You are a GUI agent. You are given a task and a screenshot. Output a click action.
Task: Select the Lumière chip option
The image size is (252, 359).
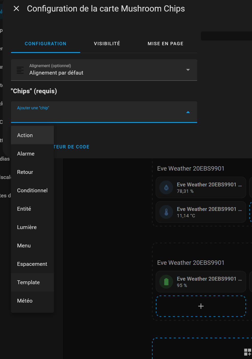[27, 227]
